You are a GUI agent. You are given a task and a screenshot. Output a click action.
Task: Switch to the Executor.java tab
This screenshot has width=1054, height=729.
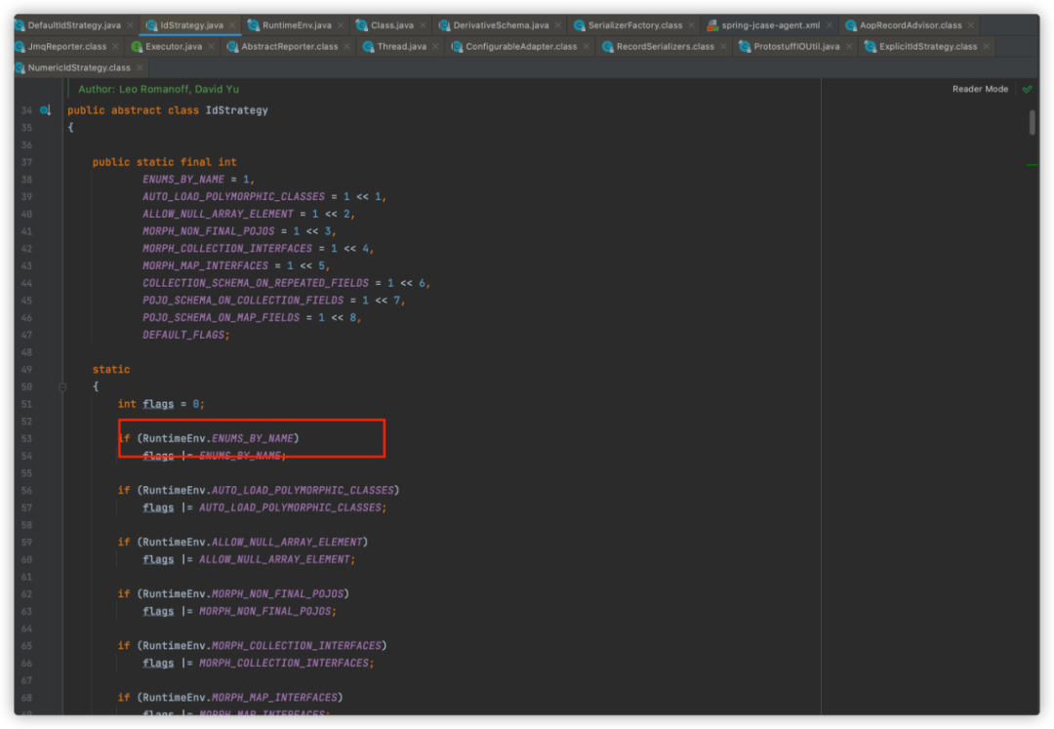pyautogui.click(x=174, y=47)
